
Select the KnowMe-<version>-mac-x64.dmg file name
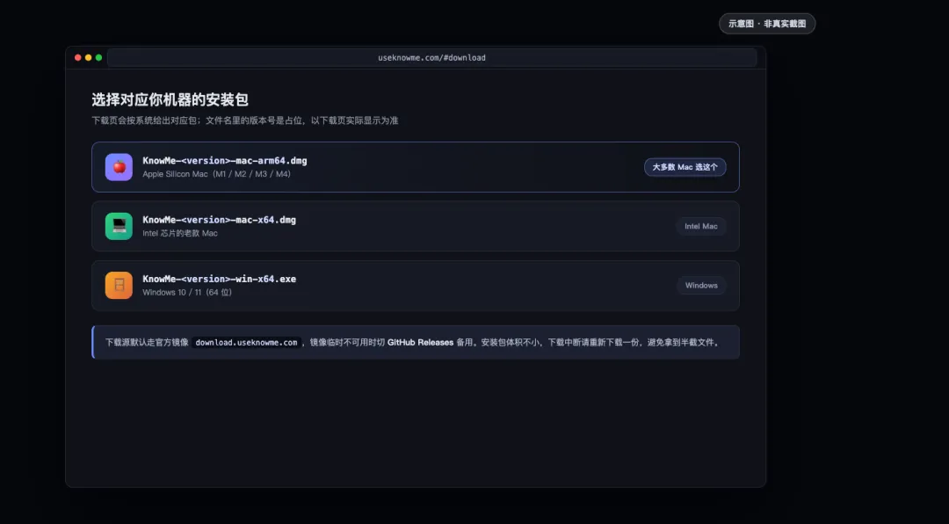click(219, 220)
